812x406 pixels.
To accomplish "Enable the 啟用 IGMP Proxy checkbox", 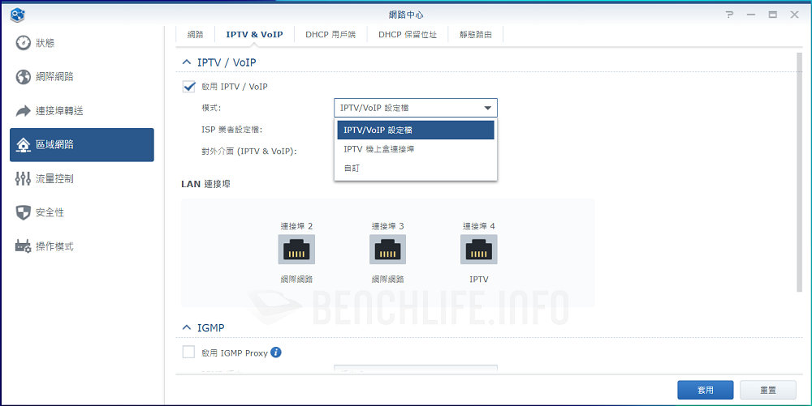I will click(189, 353).
